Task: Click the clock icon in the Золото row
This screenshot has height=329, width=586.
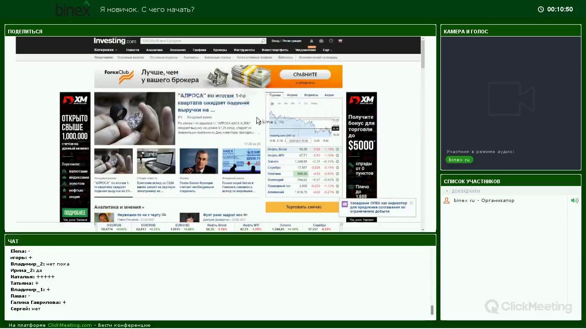Action: 337,161
